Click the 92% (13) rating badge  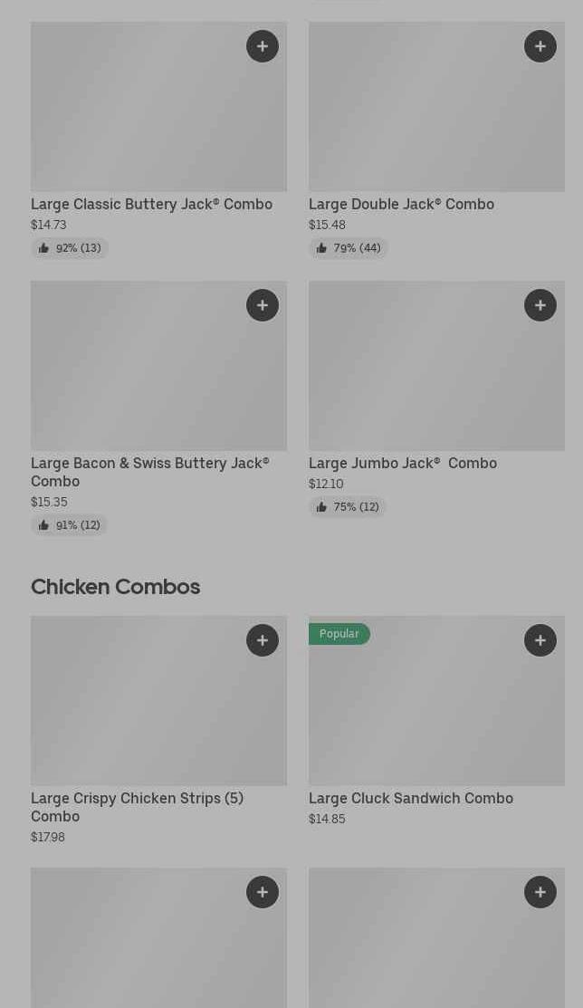click(x=70, y=248)
